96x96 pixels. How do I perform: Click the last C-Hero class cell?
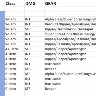click(x=15, y=89)
